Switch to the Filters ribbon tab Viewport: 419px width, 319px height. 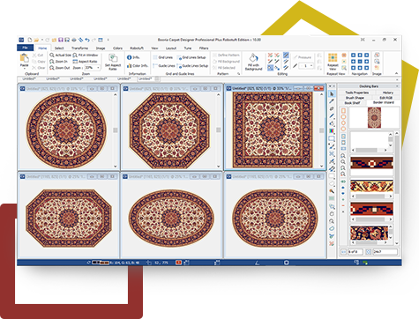click(204, 48)
